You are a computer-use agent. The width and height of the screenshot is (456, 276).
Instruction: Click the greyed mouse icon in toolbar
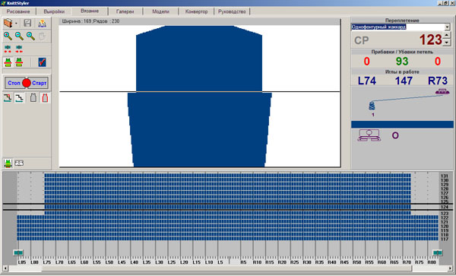click(x=42, y=36)
